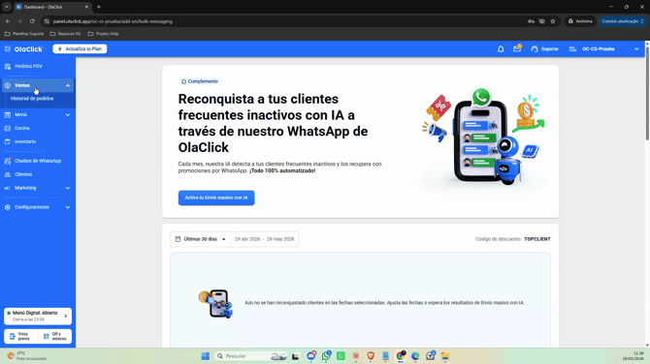
Task: Open the Projeto Help bookmark folder
Action: 103,34
